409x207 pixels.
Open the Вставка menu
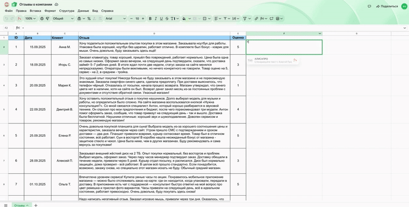click(x=35, y=10)
